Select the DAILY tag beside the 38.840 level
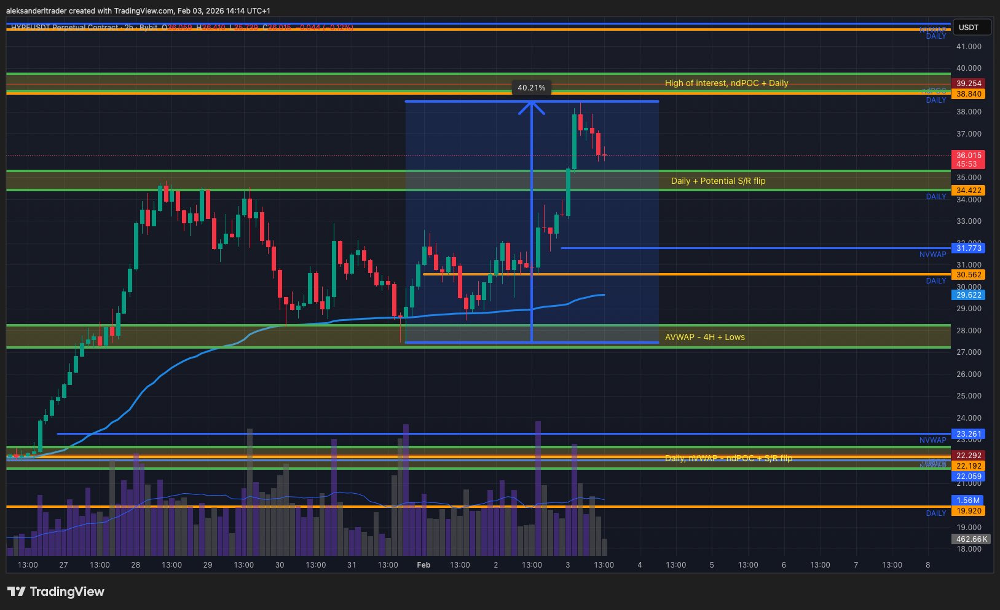Viewport: 1000px width, 610px height. 936,100
